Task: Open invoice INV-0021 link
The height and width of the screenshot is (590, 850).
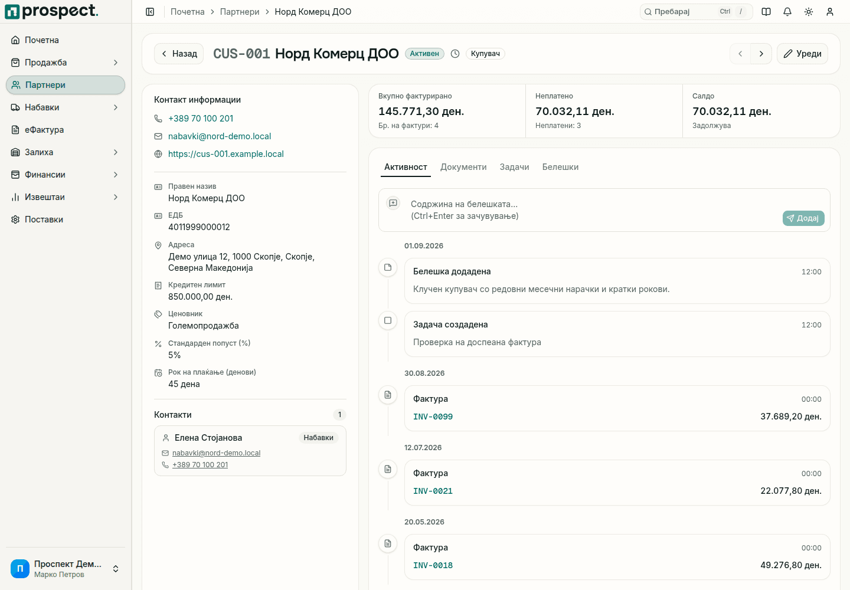Action: click(433, 491)
